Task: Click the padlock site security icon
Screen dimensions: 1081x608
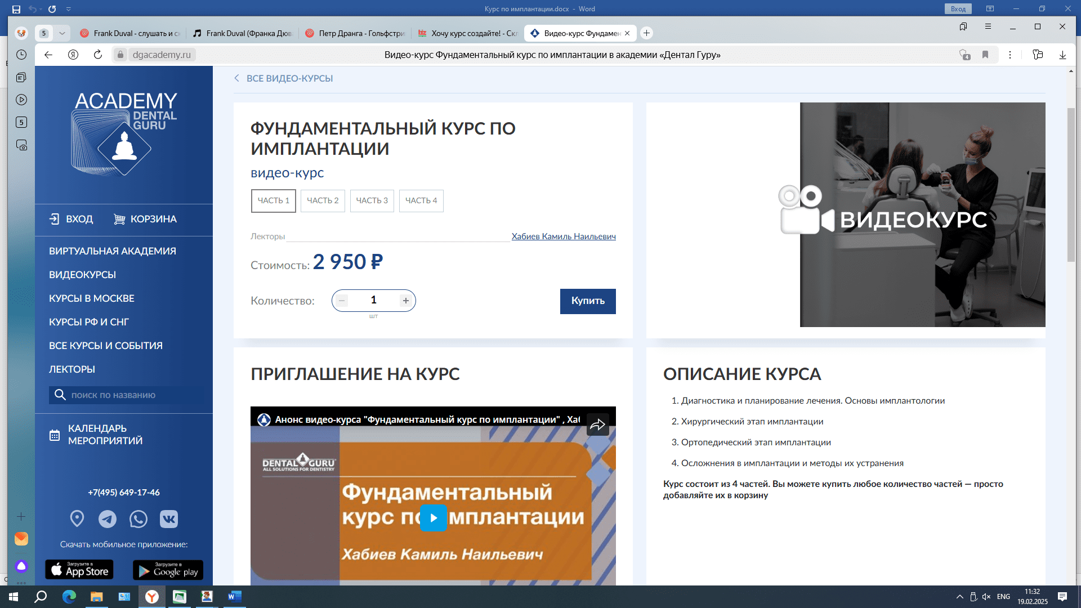Action: pyautogui.click(x=120, y=55)
